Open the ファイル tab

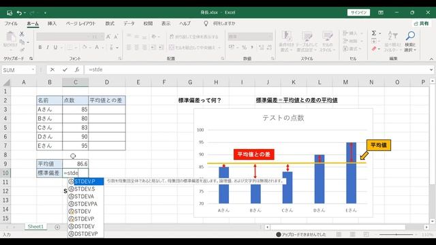(11, 24)
